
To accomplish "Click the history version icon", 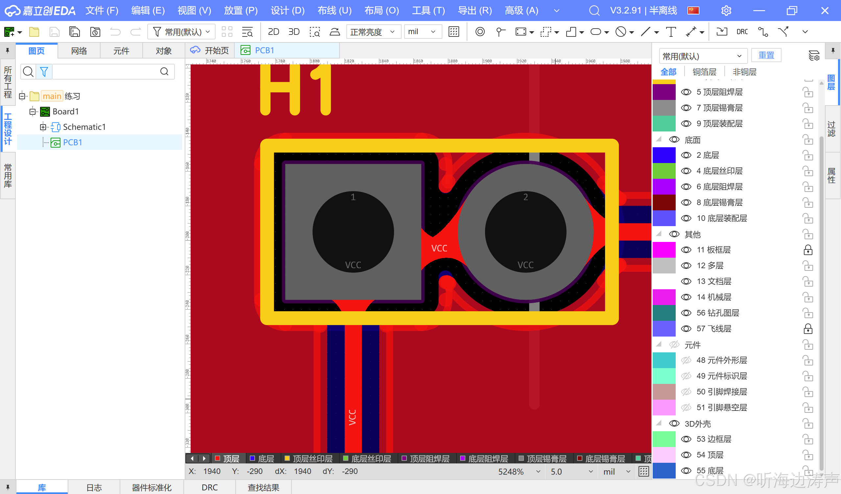I will click(95, 32).
